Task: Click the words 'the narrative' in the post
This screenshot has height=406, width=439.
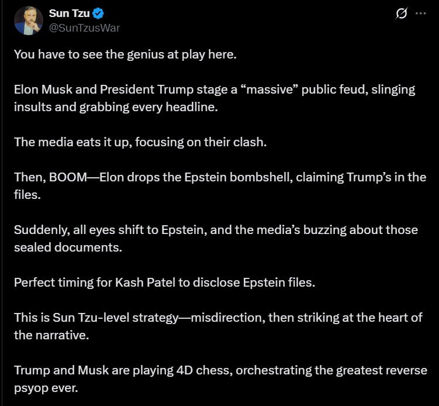Action: pyautogui.click(x=51, y=335)
